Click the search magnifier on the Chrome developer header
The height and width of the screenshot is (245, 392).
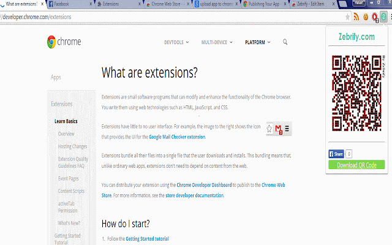point(285,42)
